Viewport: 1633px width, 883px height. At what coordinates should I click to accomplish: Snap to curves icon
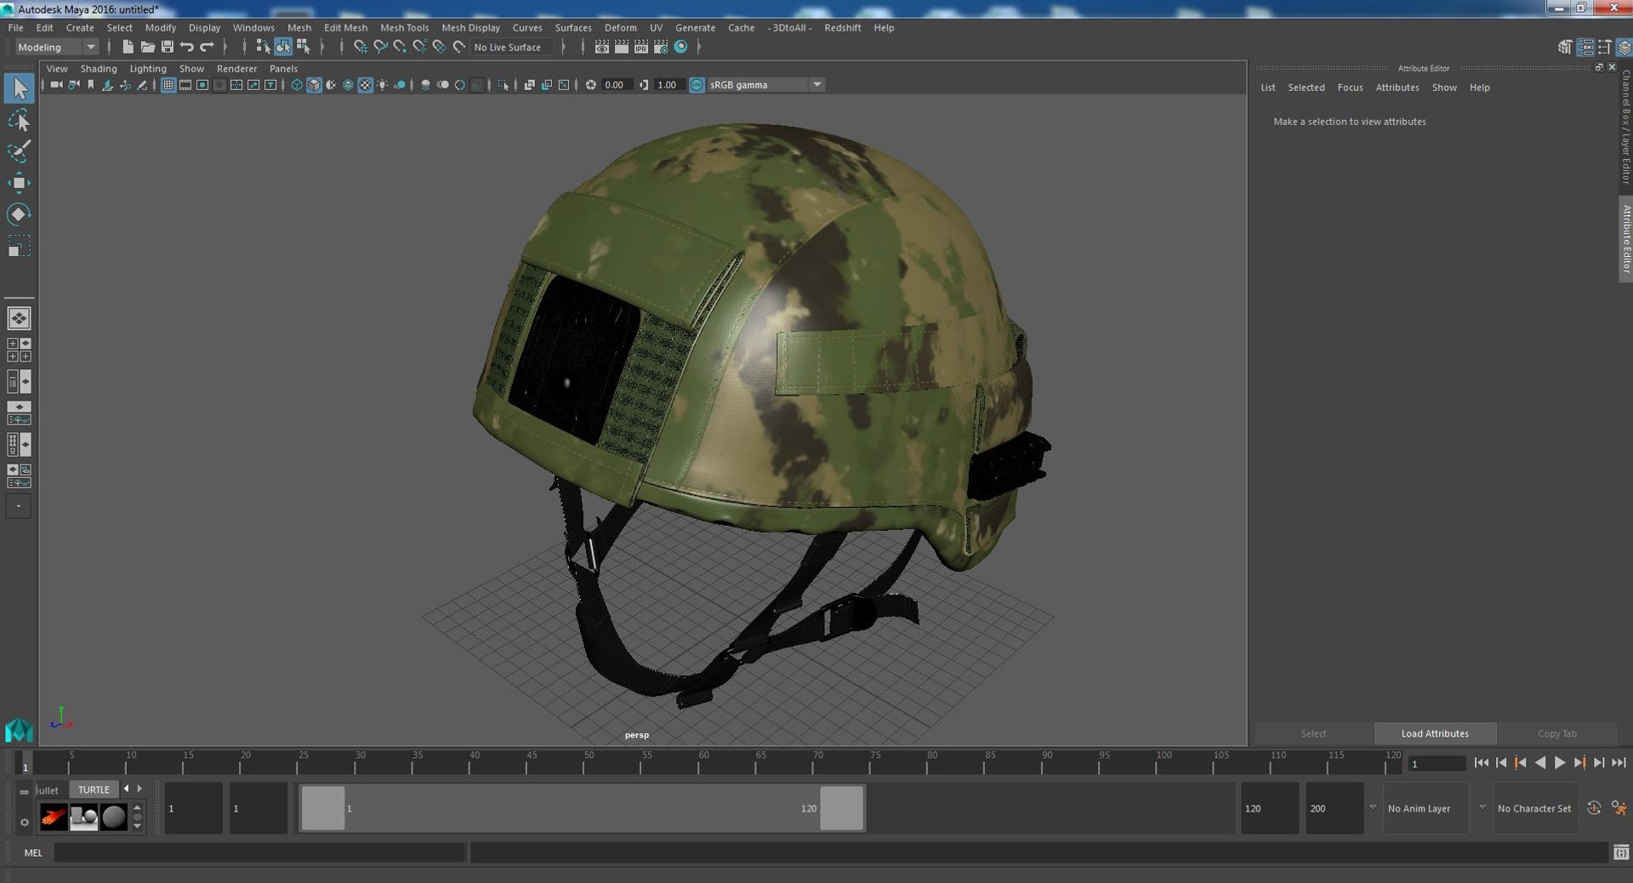(380, 47)
